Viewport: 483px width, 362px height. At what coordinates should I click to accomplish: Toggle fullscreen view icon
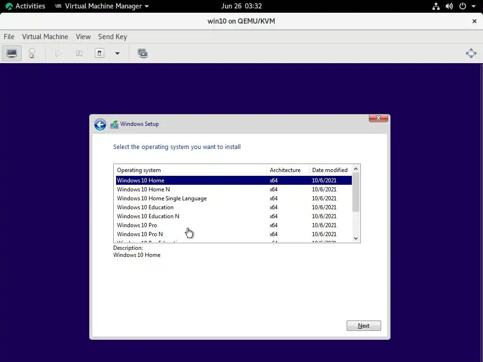[471, 53]
